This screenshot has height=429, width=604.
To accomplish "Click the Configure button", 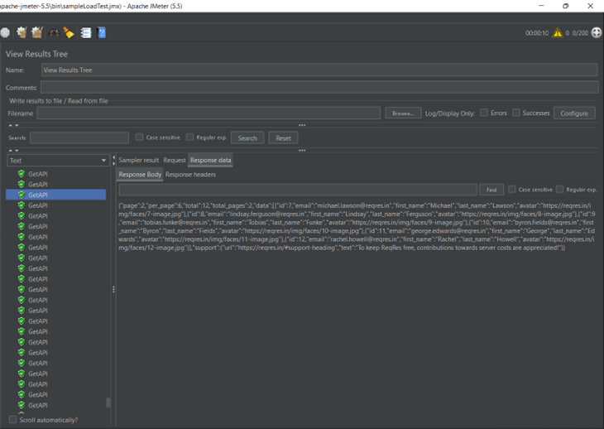I will click(x=574, y=113).
